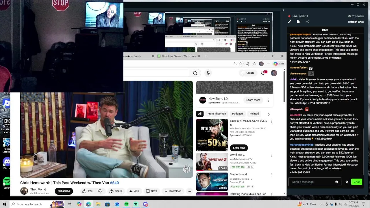The image size is (370, 208).
Task: Show more filter chips with arrow
Action: (x=269, y=114)
